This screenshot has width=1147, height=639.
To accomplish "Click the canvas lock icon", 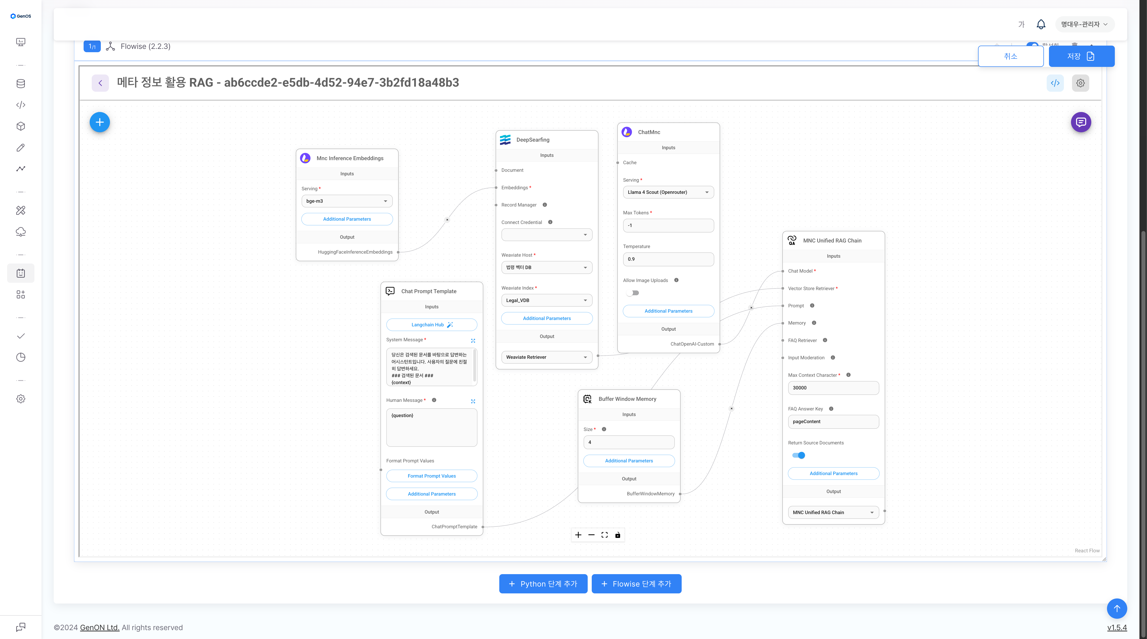I will click(x=618, y=535).
